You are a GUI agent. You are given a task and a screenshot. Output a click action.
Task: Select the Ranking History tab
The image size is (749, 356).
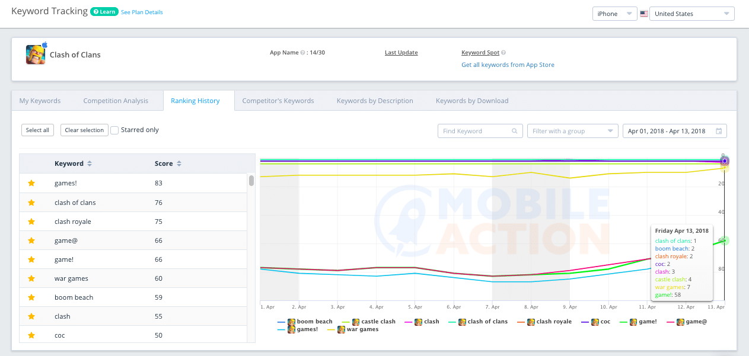[x=195, y=101]
